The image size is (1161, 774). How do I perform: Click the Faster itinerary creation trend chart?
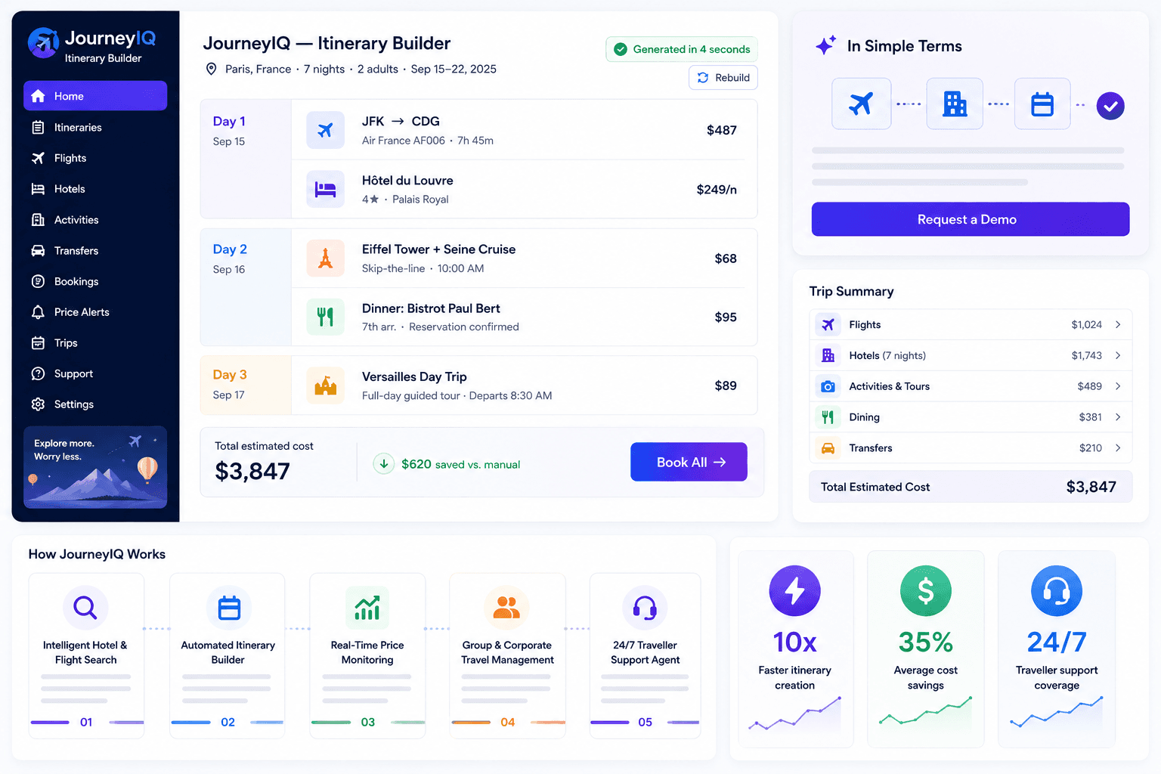point(795,714)
